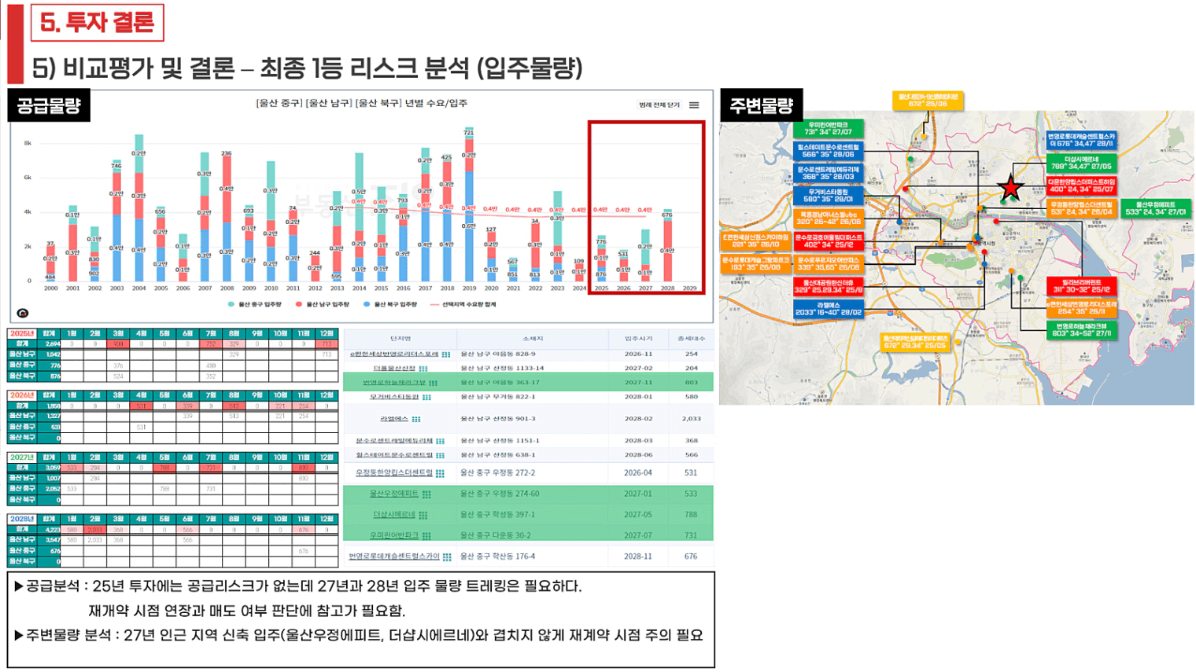Click grid icon beside 우미린어반파크

tap(426, 536)
